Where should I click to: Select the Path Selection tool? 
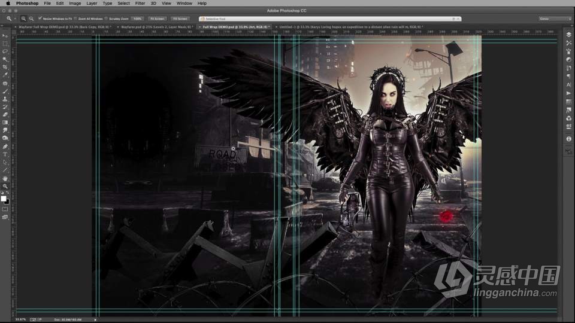[x=5, y=162]
